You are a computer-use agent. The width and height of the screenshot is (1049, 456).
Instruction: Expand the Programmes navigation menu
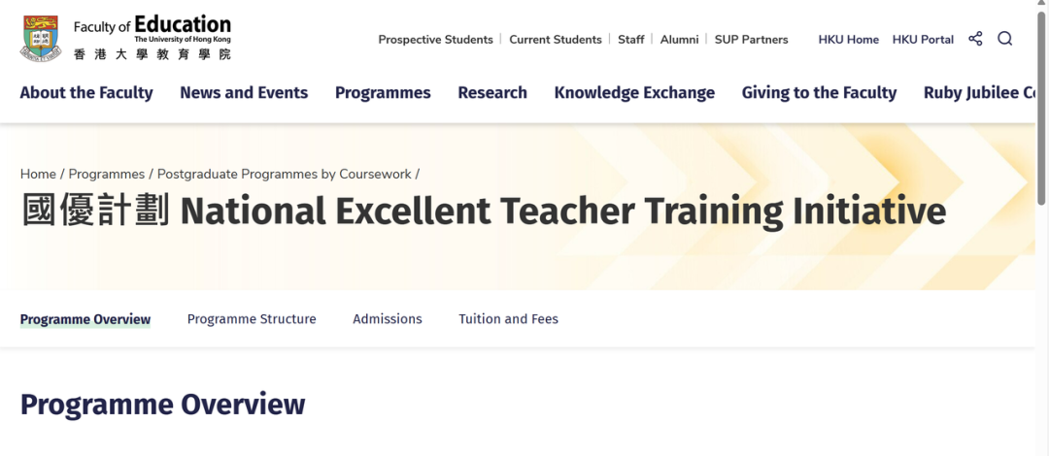coord(383,93)
